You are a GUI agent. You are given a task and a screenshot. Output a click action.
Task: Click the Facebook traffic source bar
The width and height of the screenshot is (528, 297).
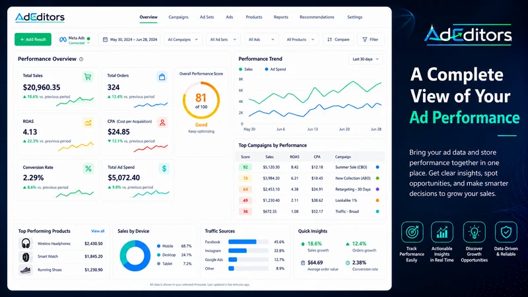(x=248, y=242)
